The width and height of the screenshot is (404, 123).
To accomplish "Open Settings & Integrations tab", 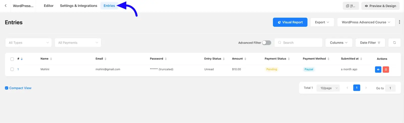I will [79, 6].
